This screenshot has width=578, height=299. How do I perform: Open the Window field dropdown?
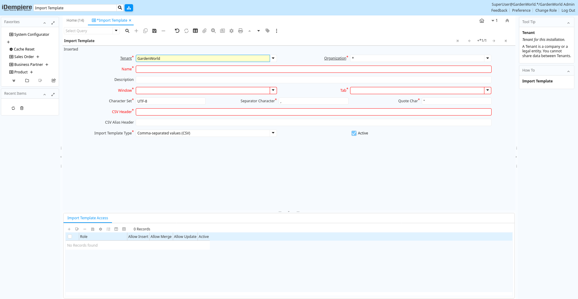point(273,91)
